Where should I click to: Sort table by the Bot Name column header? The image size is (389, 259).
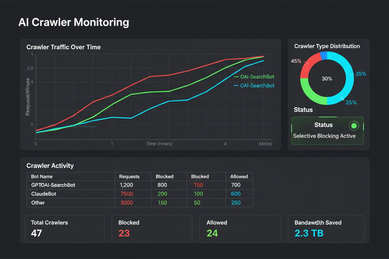(42, 177)
